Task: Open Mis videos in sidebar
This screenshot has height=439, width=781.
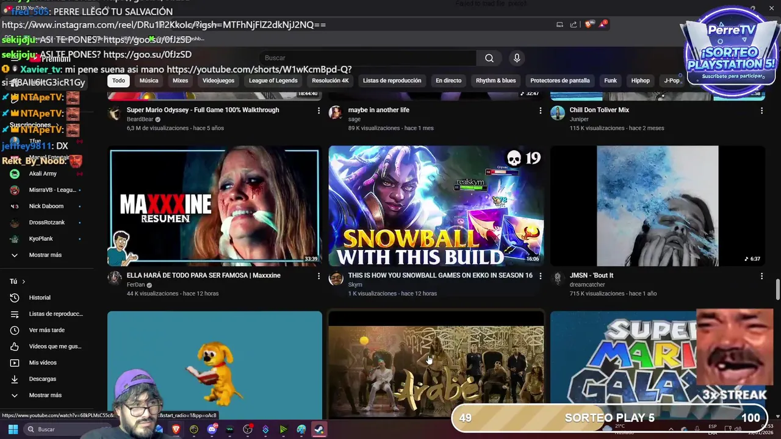Action: 44,363
